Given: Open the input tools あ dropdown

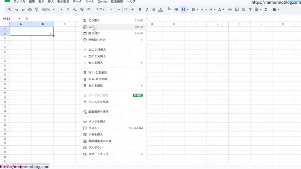Looking at the screenshot, I should [276, 9].
